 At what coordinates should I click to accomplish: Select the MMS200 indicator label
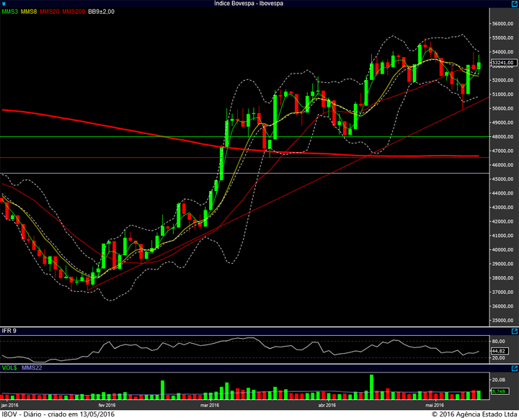tap(74, 12)
